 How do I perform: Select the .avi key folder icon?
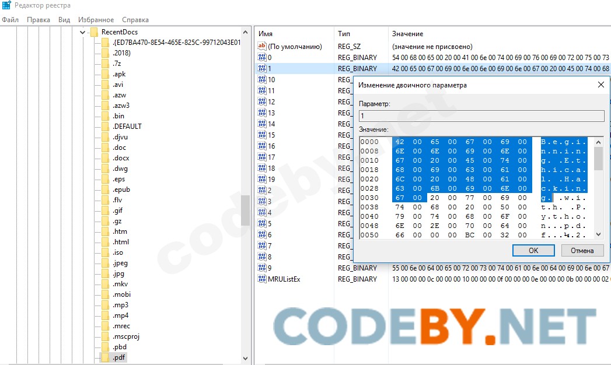[x=105, y=85]
